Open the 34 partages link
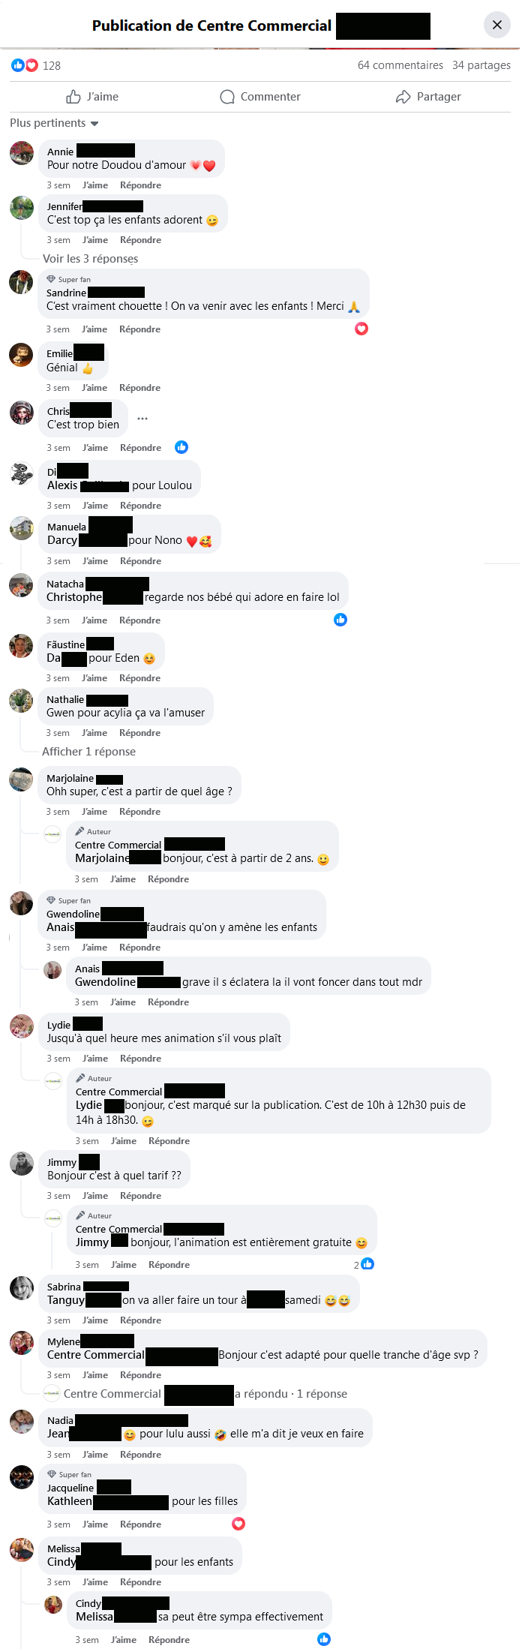The width and height of the screenshot is (525, 1652). (x=481, y=65)
